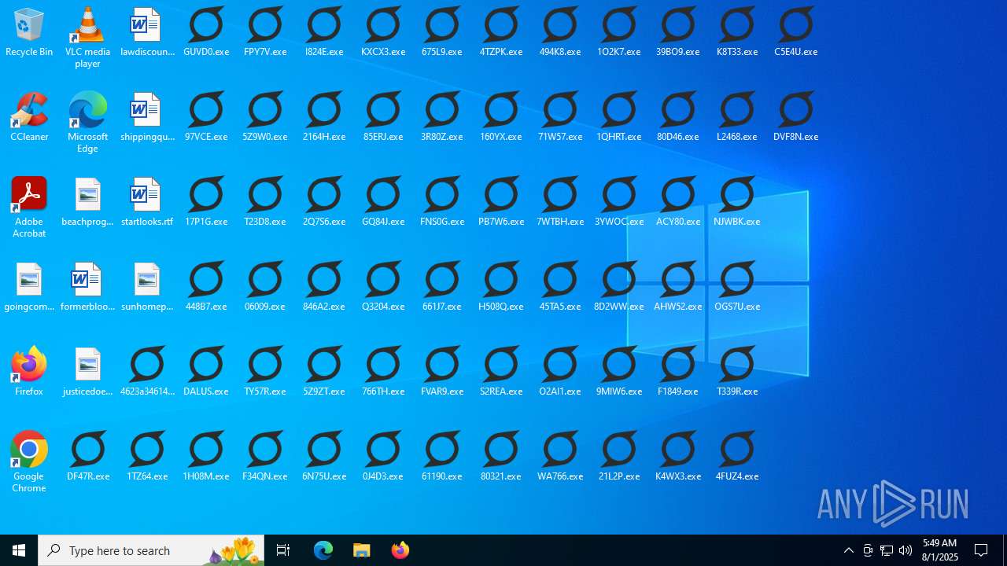Select the 5Z9ZT.exe file
The image size is (1007, 566).
[x=324, y=373]
